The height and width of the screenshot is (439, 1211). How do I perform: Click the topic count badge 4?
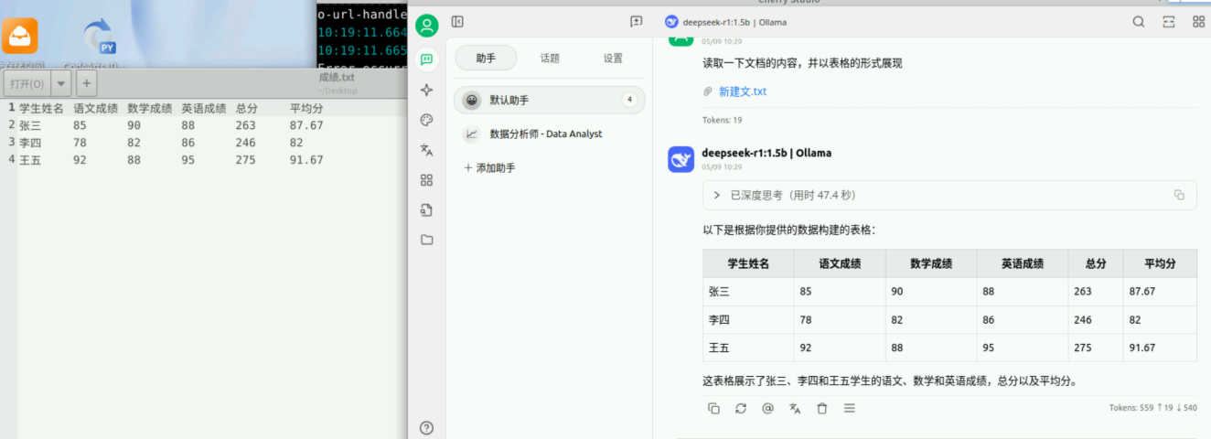click(629, 100)
